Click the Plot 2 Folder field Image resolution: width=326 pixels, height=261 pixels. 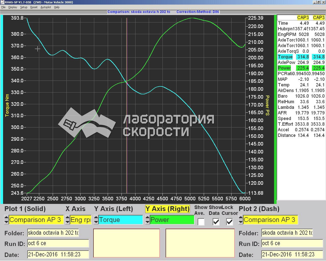point(287,233)
